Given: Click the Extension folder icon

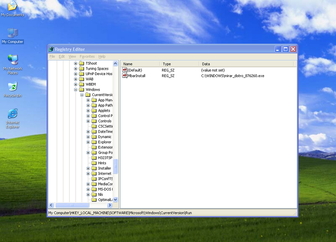Looking at the screenshot, I should [94, 147].
